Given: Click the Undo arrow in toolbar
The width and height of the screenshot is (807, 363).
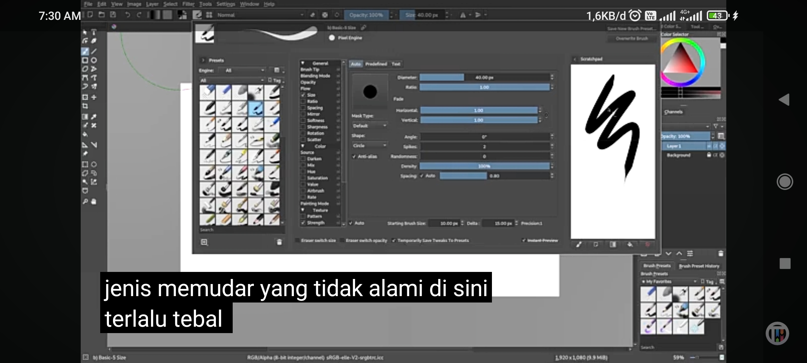Looking at the screenshot, I should pyautogui.click(x=127, y=15).
